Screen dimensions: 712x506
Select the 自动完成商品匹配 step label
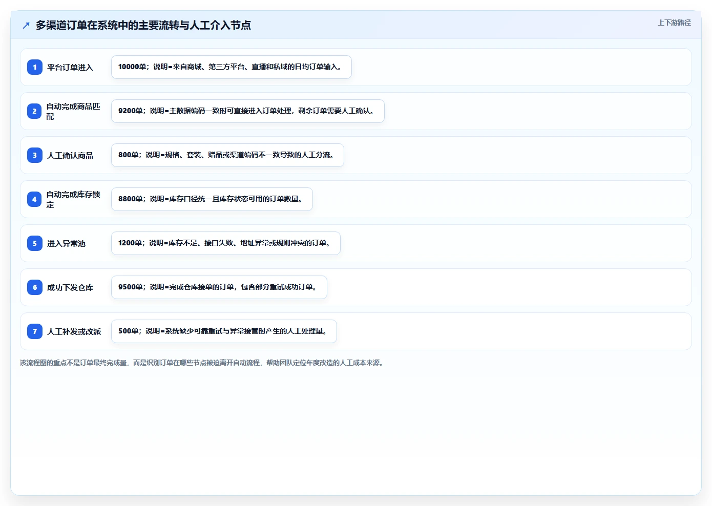pyautogui.click(x=73, y=111)
